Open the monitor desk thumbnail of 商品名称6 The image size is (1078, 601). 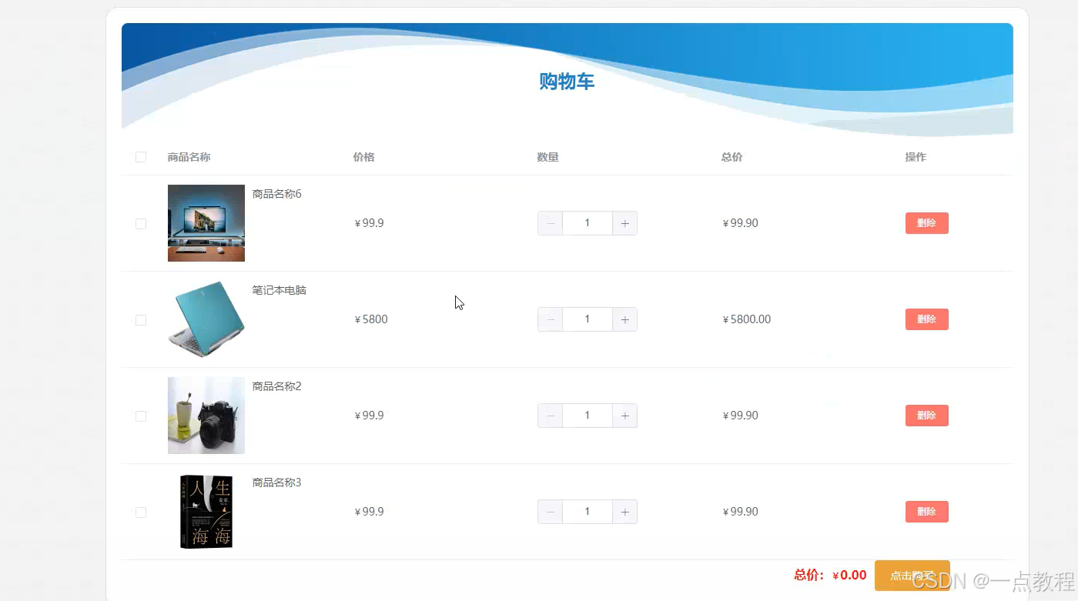[x=206, y=223]
